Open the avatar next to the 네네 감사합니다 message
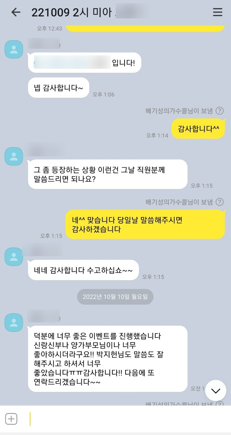 (x=14, y=257)
